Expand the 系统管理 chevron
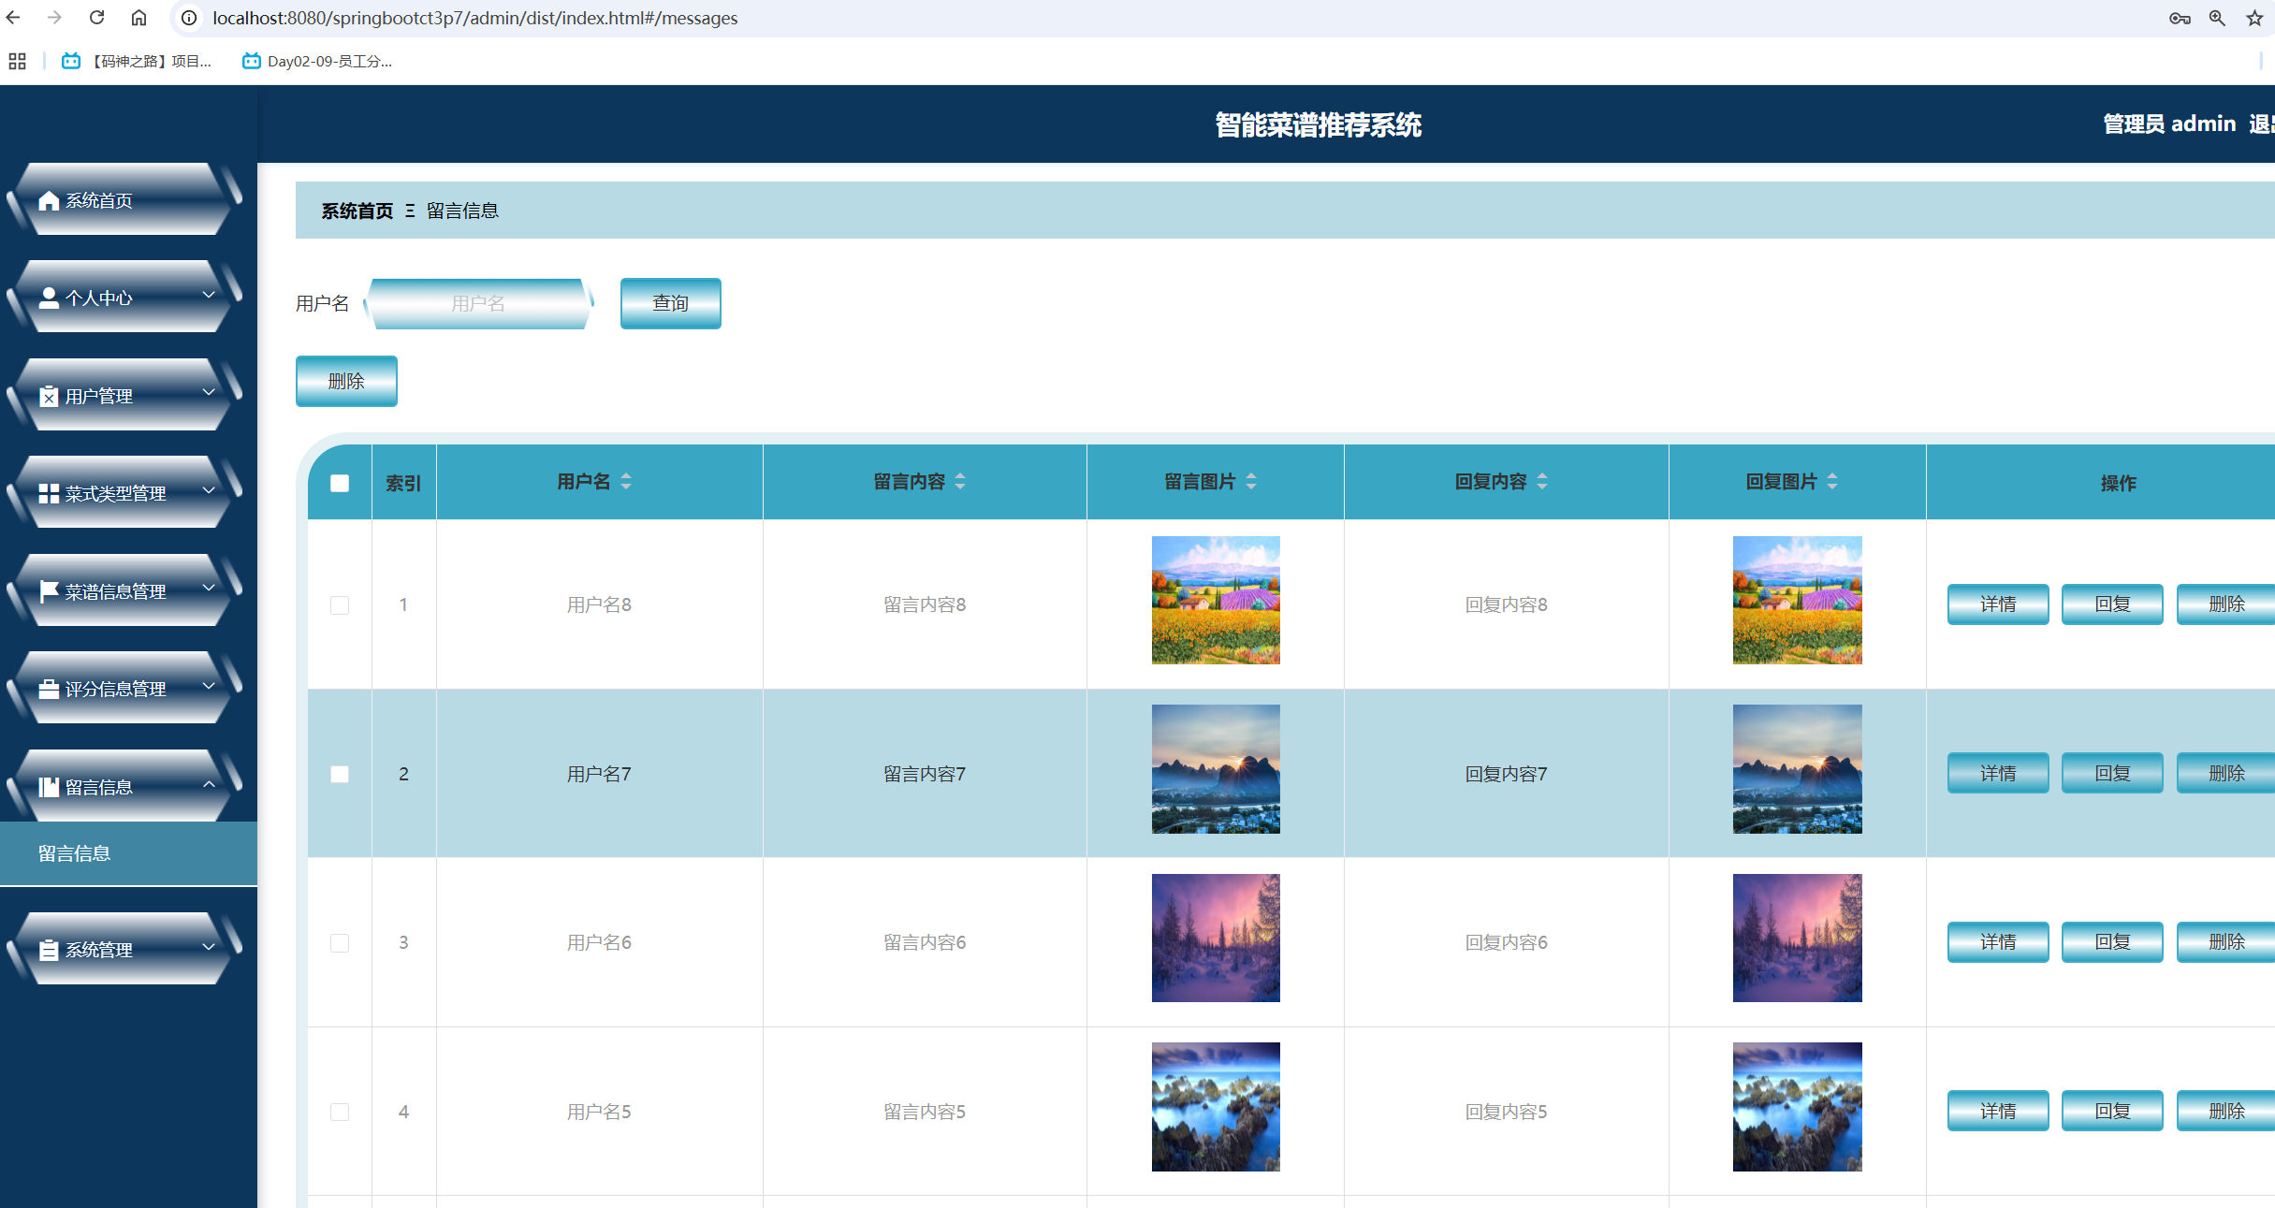 [x=209, y=947]
